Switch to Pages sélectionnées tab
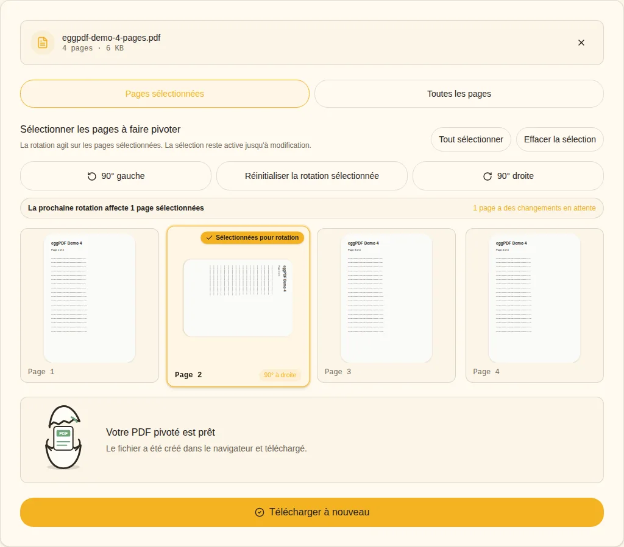This screenshot has width=624, height=547. [165, 94]
